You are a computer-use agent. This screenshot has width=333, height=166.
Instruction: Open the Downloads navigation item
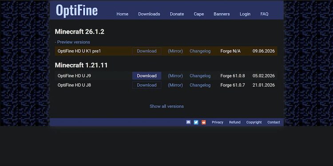click(x=149, y=14)
